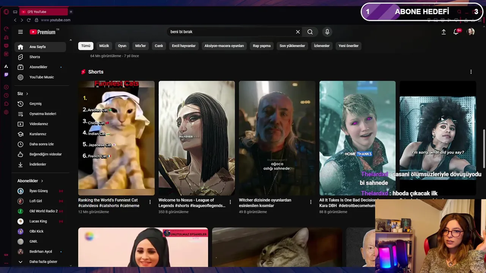
Task: Play the Funniest Cats short
Action: click(x=116, y=138)
